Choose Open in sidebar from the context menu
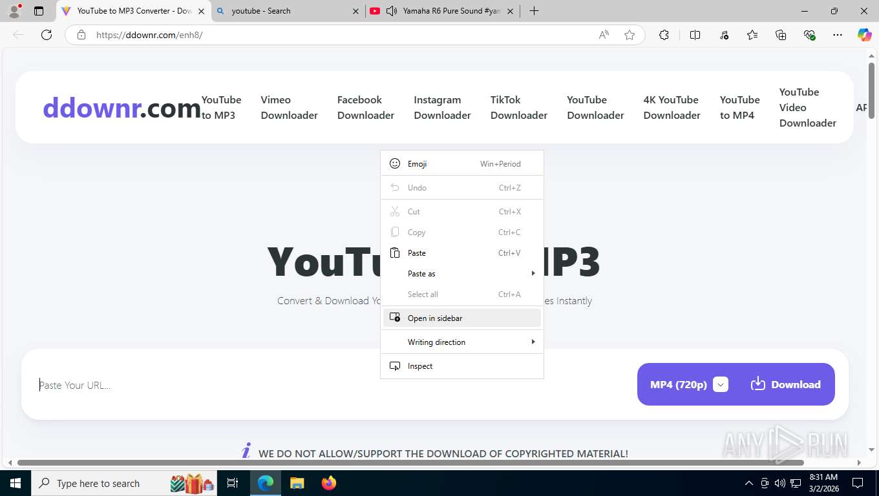This screenshot has width=879, height=496. click(x=462, y=318)
